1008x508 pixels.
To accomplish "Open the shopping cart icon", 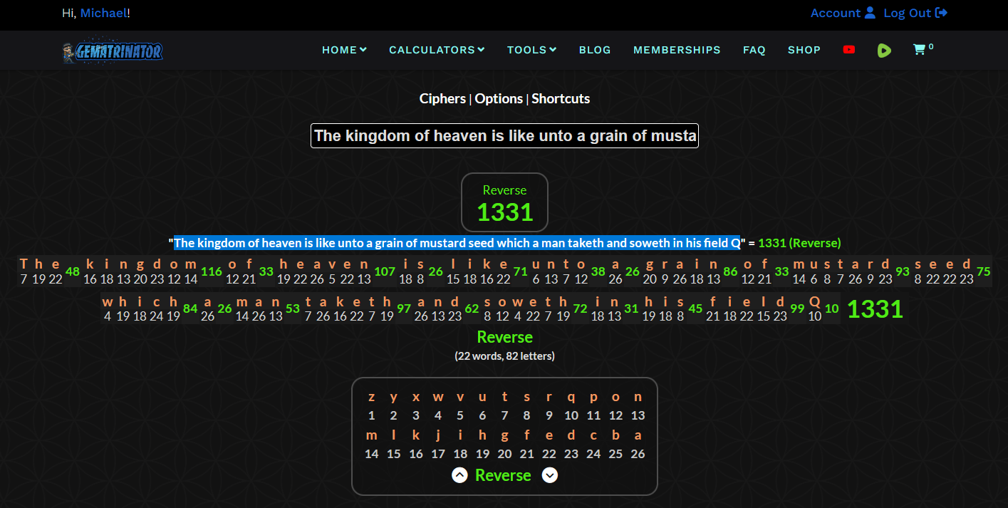I will click(x=919, y=50).
